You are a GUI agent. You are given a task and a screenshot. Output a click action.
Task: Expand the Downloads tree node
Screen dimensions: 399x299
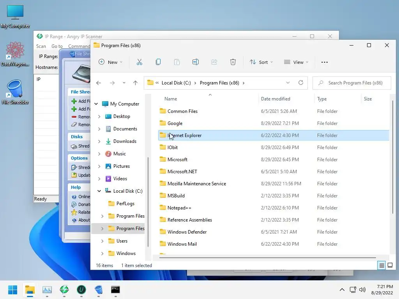(x=99, y=141)
